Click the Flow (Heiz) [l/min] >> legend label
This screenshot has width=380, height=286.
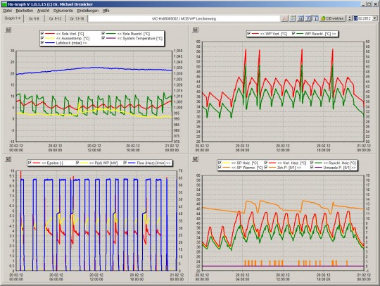[x=154, y=163]
